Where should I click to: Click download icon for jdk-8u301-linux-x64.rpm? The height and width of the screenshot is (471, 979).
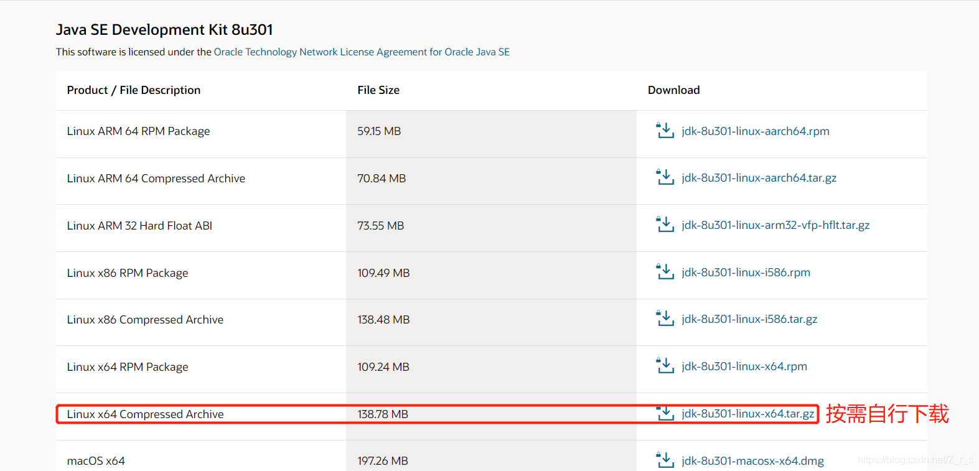665,366
